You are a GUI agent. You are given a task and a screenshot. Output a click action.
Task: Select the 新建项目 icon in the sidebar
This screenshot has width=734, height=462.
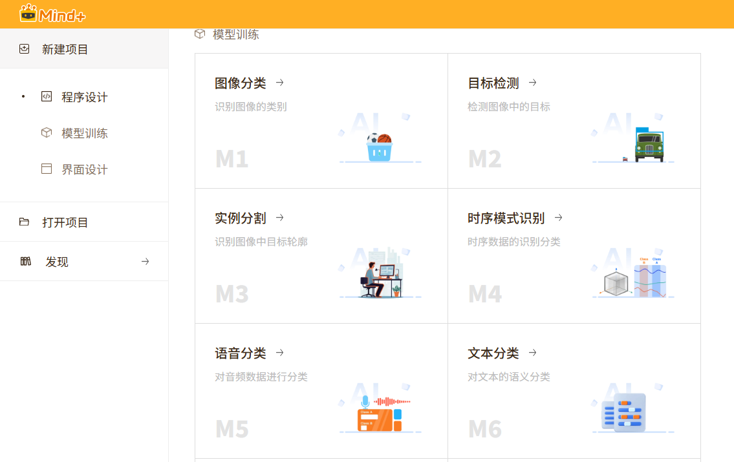[24, 48]
